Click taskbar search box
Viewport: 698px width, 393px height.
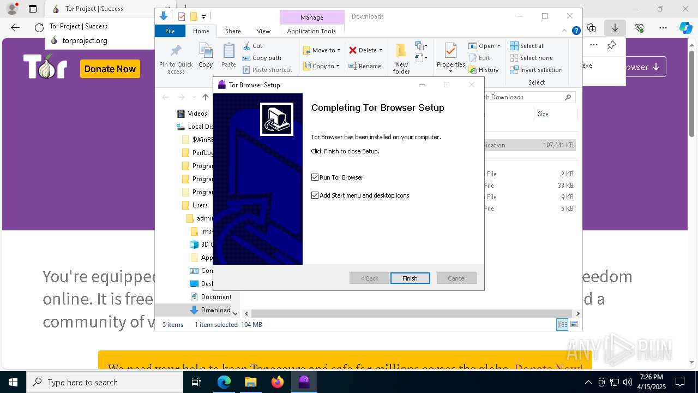pyautogui.click(x=105, y=382)
